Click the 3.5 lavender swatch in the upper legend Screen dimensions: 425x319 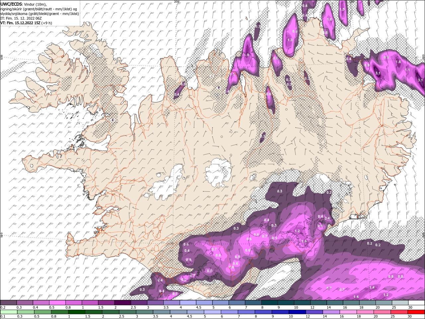(x=171, y=303)
